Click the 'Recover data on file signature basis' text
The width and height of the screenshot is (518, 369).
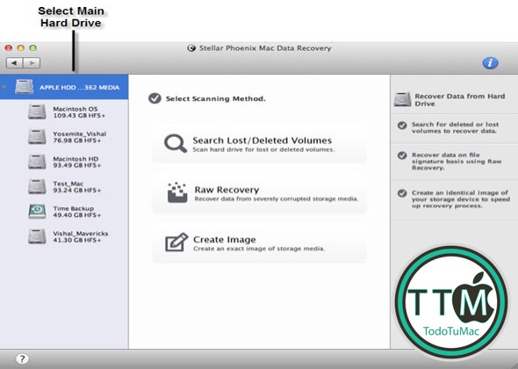457,162
